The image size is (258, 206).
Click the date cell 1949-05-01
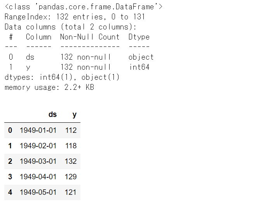tap(38, 192)
